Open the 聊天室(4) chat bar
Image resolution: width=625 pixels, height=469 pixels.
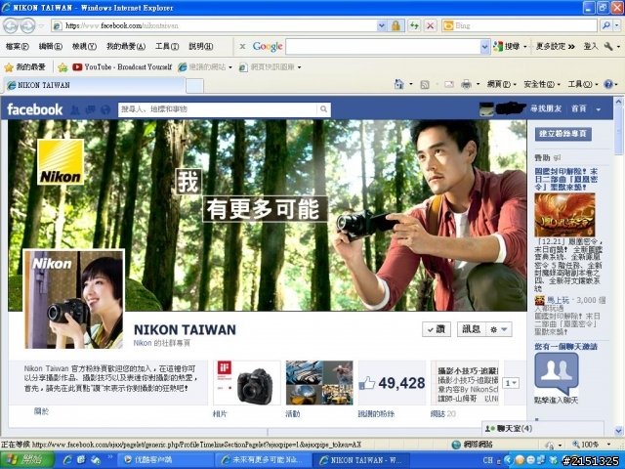coord(543,429)
